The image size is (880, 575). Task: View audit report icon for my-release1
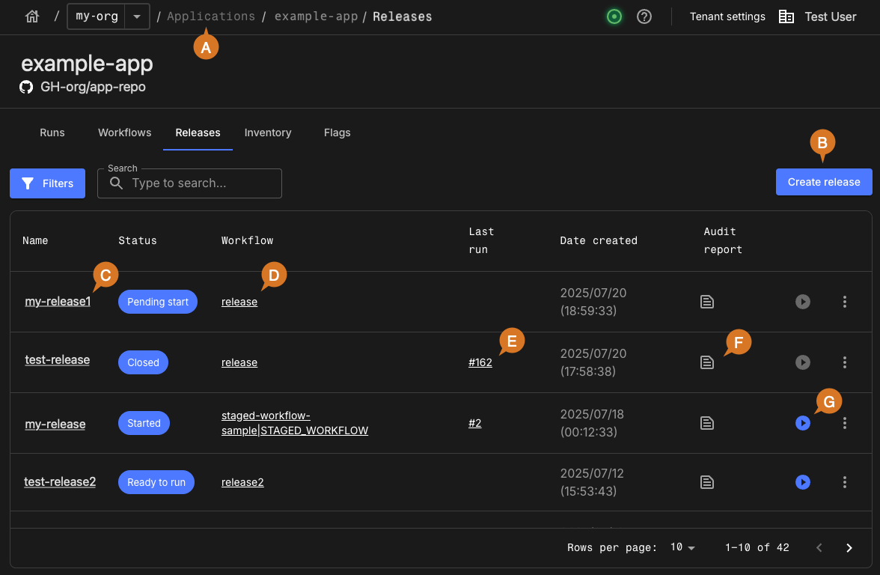point(707,302)
